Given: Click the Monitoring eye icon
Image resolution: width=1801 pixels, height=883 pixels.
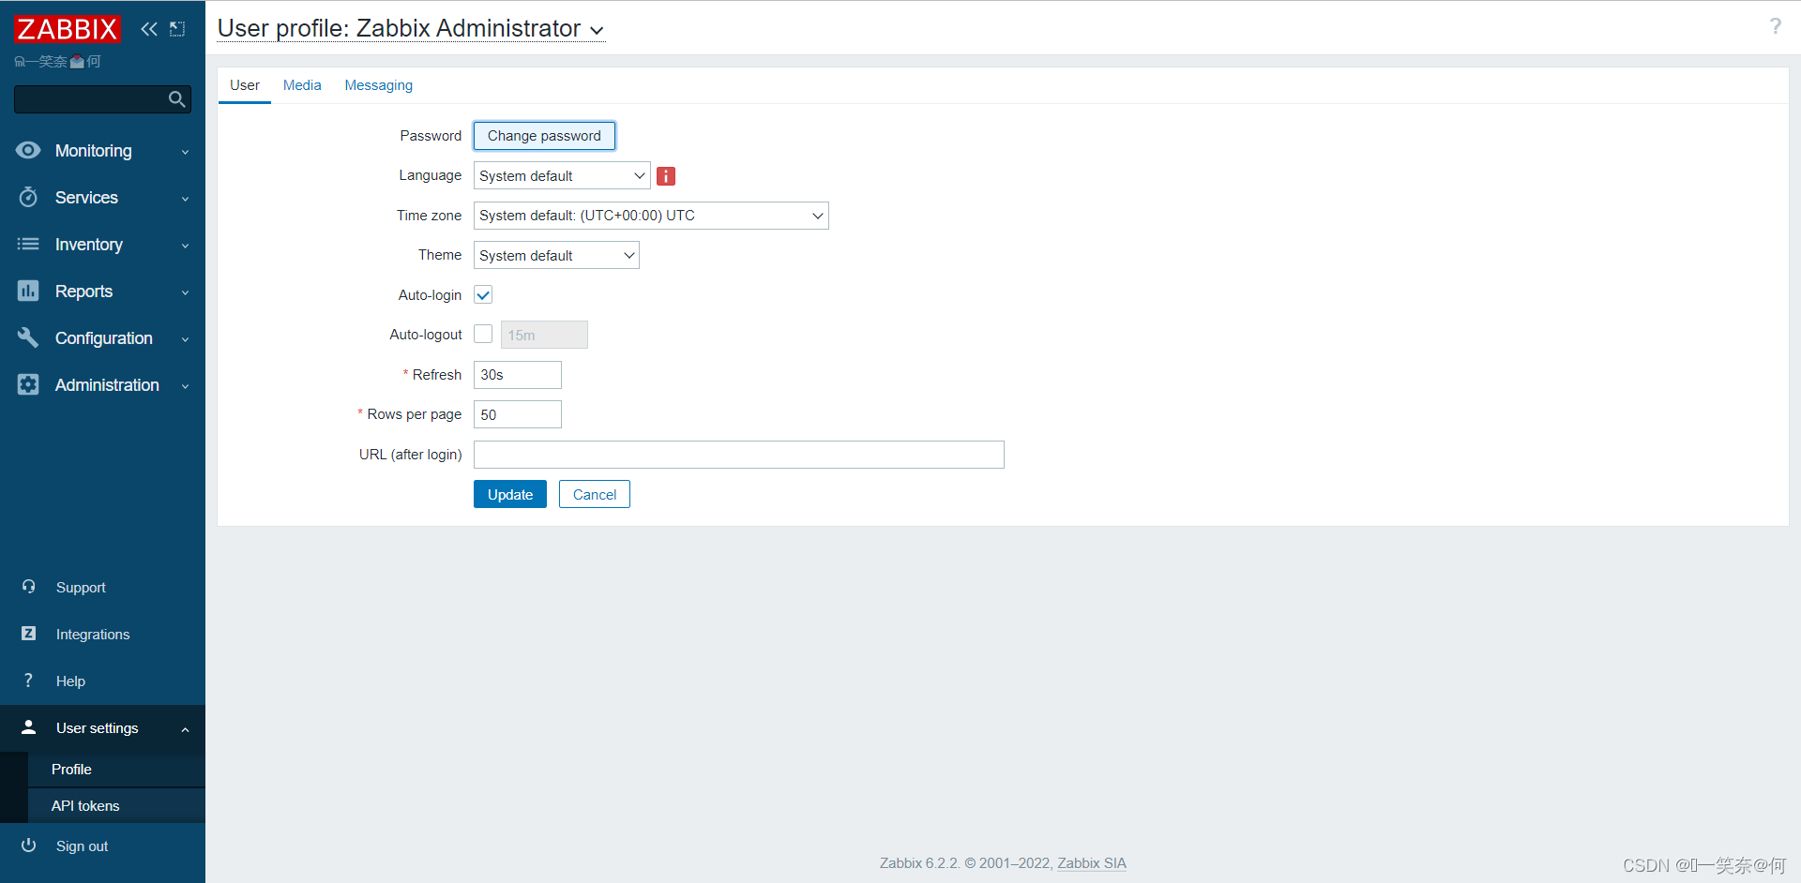Looking at the screenshot, I should pos(28,150).
